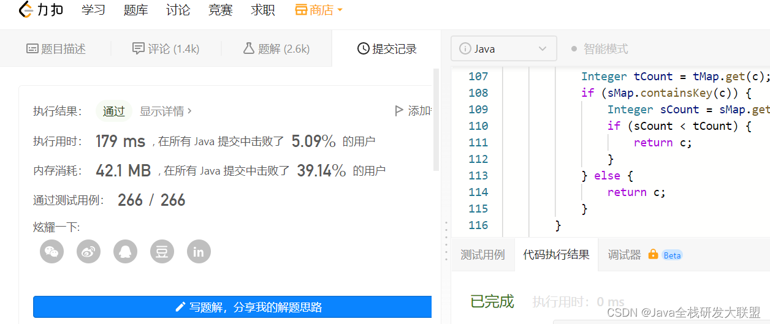
Task: Click the 42.1 MB memory value
Action: point(123,171)
